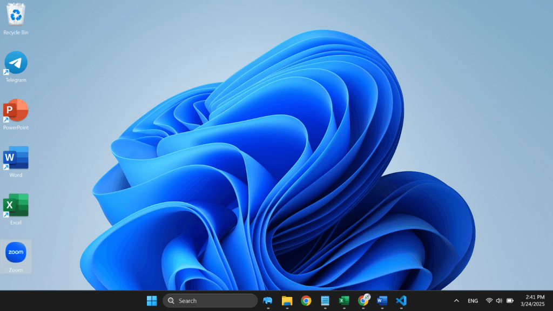Image resolution: width=553 pixels, height=311 pixels.
Task: Open File Explorer from the taskbar
Action: tap(286, 301)
